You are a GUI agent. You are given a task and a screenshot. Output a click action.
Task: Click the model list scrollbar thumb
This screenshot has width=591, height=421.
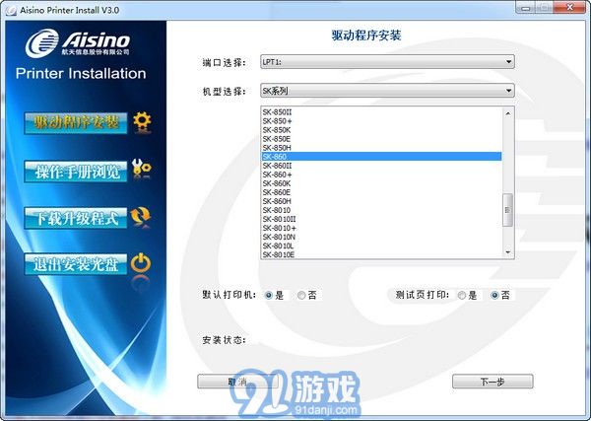coord(508,210)
